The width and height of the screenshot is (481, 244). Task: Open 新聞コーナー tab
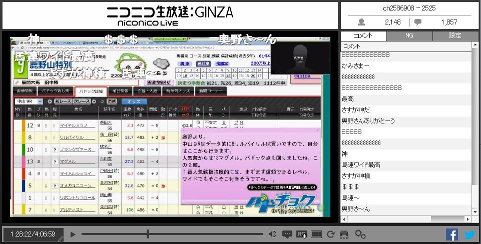(211, 91)
